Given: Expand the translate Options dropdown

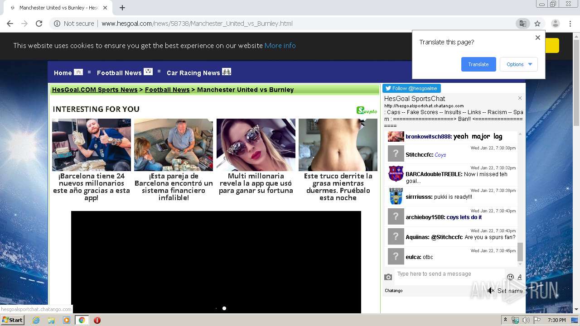Looking at the screenshot, I should point(519,64).
